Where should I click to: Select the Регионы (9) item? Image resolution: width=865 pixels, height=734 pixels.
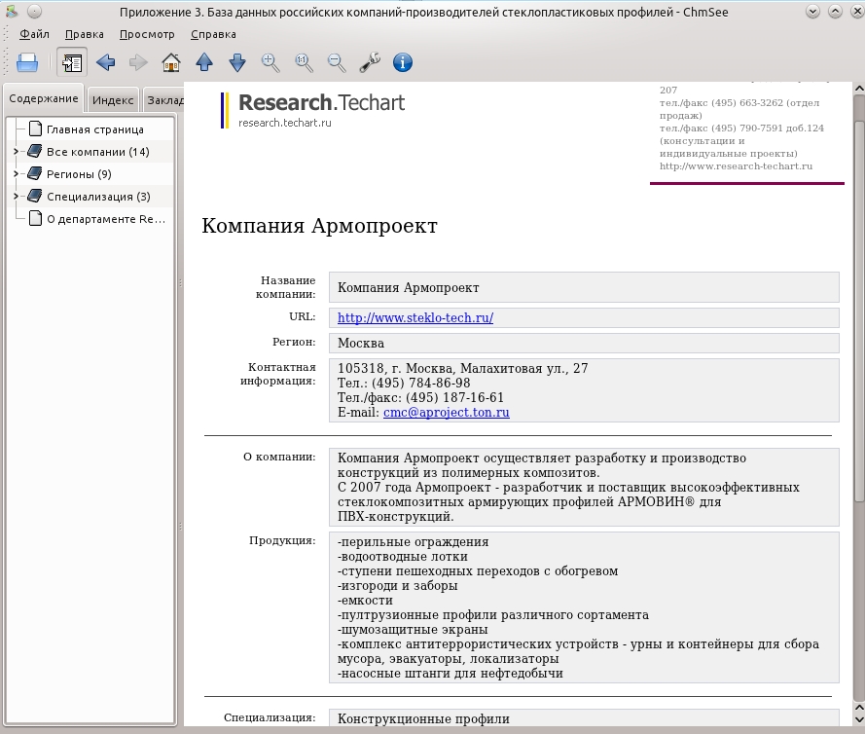point(79,174)
